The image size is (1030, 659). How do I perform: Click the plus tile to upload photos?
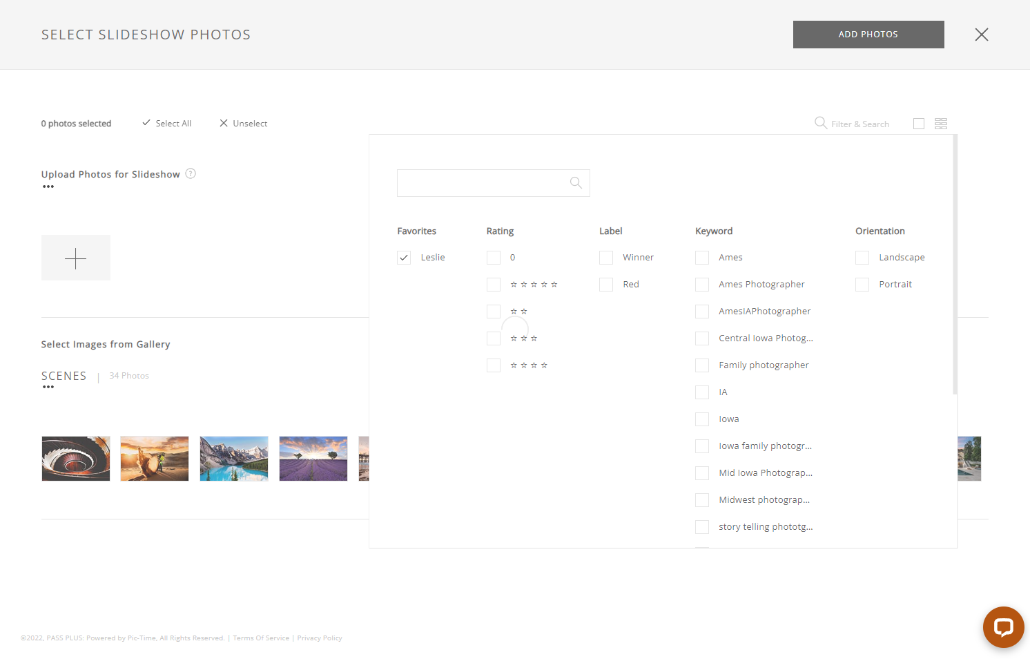(x=76, y=258)
